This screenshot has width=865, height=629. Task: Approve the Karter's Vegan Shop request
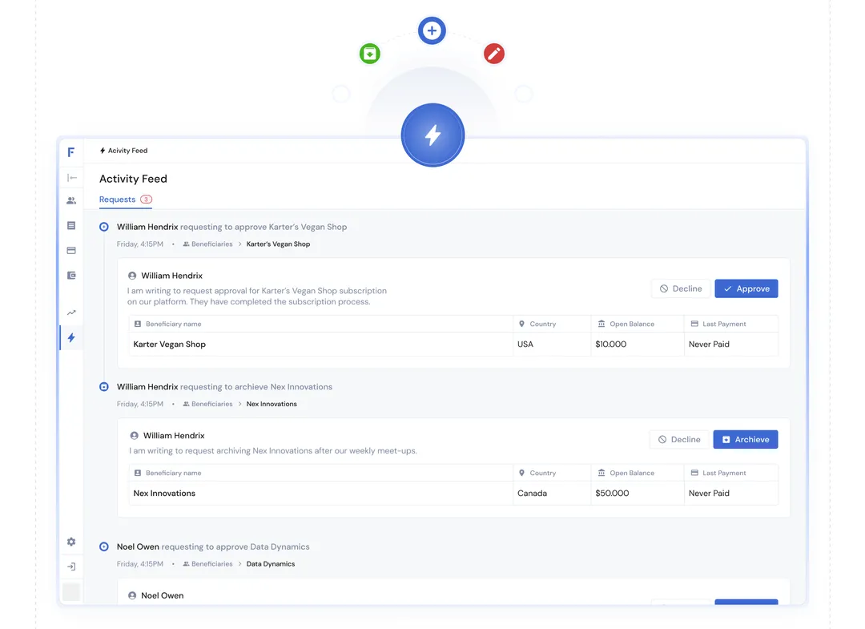[x=746, y=288]
